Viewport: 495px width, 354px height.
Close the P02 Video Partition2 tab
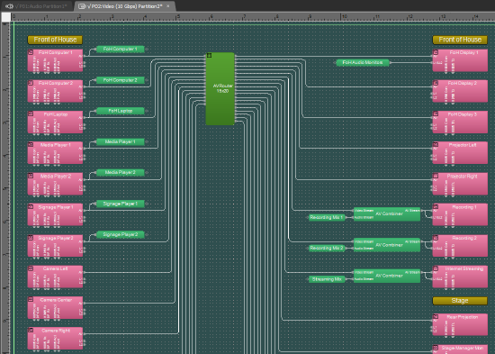(168, 6)
